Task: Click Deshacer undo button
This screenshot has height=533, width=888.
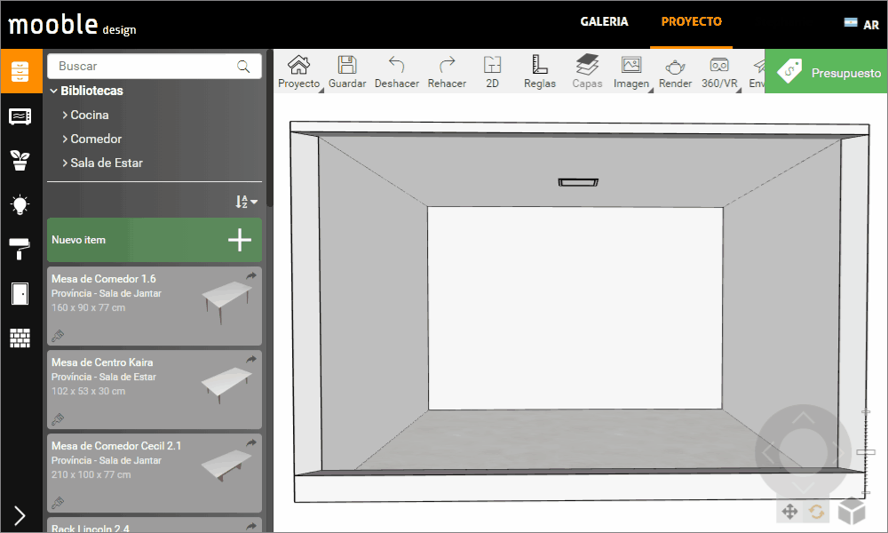Action: tap(396, 72)
